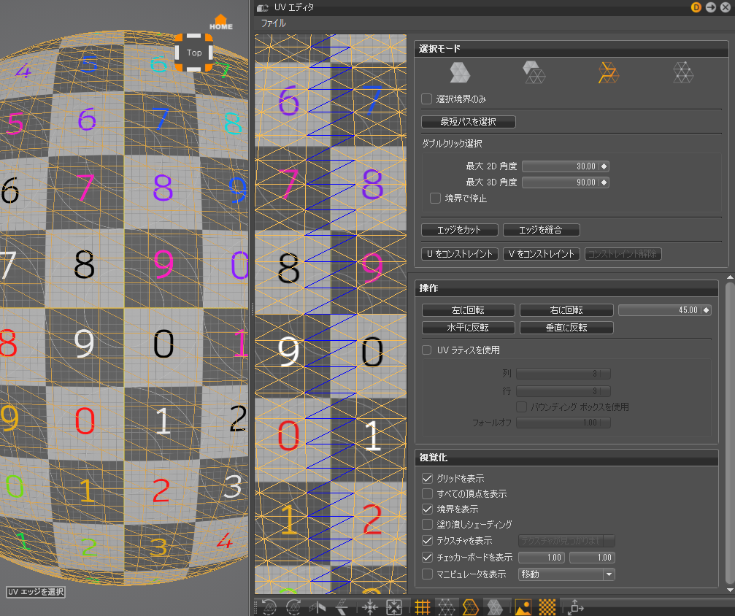Toggle バウンディング ボックスを使用 checkbox
The width and height of the screenshot is (735, 616).
pyautogui.click(x=521, y=407)
